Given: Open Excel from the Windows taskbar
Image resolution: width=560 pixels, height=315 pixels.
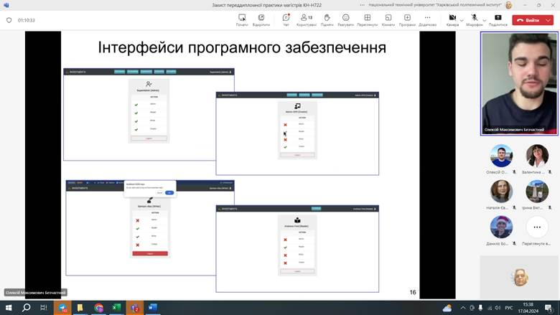Looking at the screenshot, I should tap(116, 308).
